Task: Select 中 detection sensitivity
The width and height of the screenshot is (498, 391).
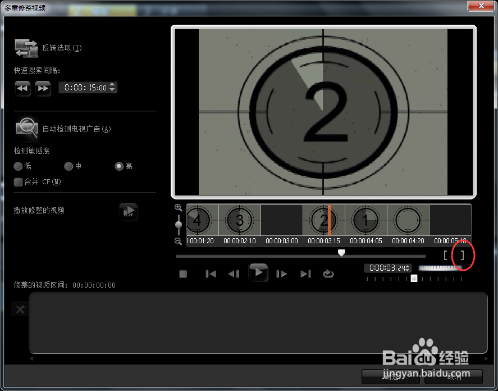Action: [x=67, y=166]
